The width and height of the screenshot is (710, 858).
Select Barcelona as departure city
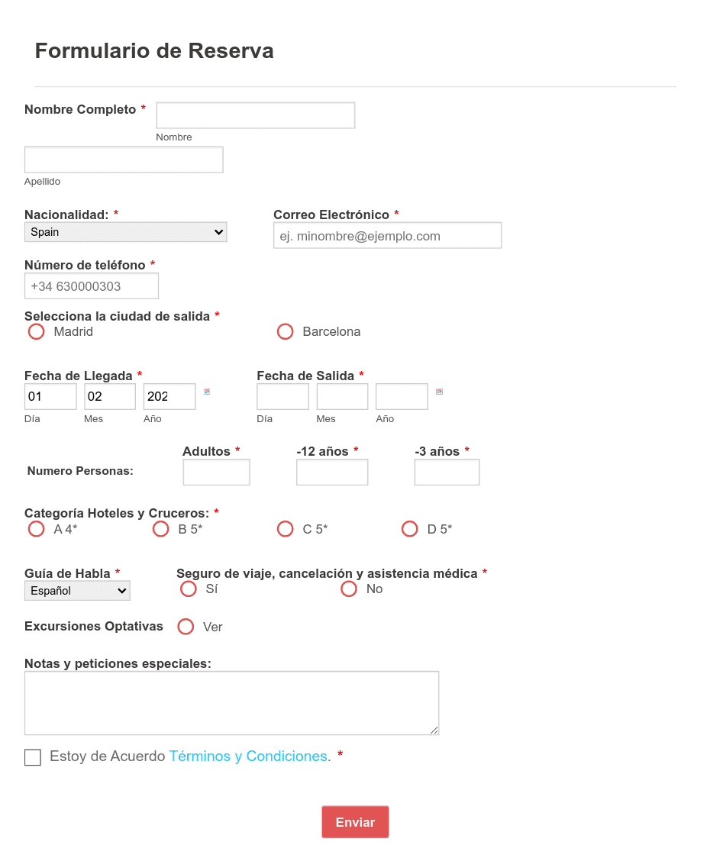(286, 331)
